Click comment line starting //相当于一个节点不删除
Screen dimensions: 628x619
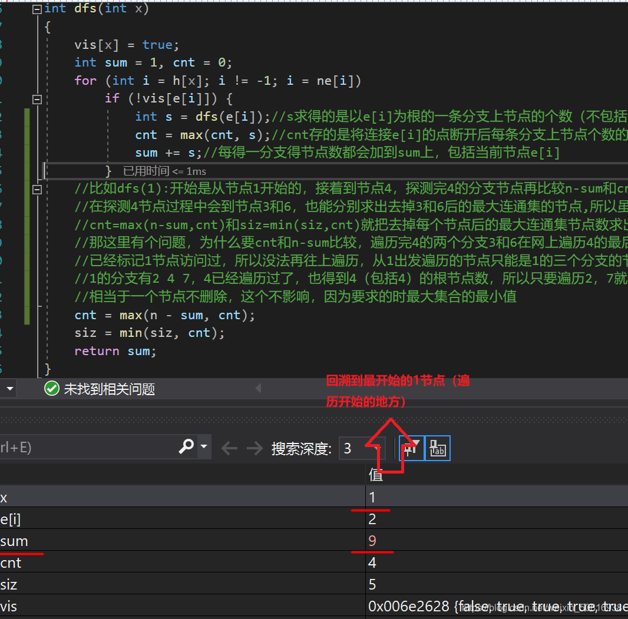point(296,297)
